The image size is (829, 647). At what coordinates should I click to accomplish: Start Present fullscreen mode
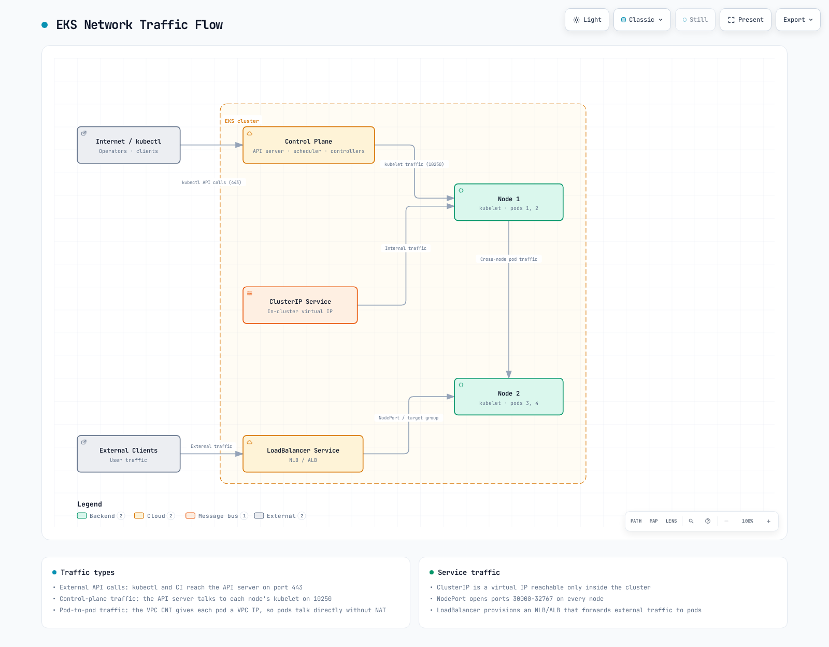(x=746, y=20)
